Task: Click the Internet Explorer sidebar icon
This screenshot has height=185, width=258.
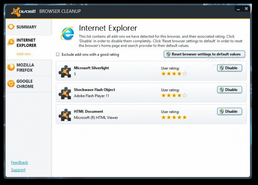Action: pos(11,42)
